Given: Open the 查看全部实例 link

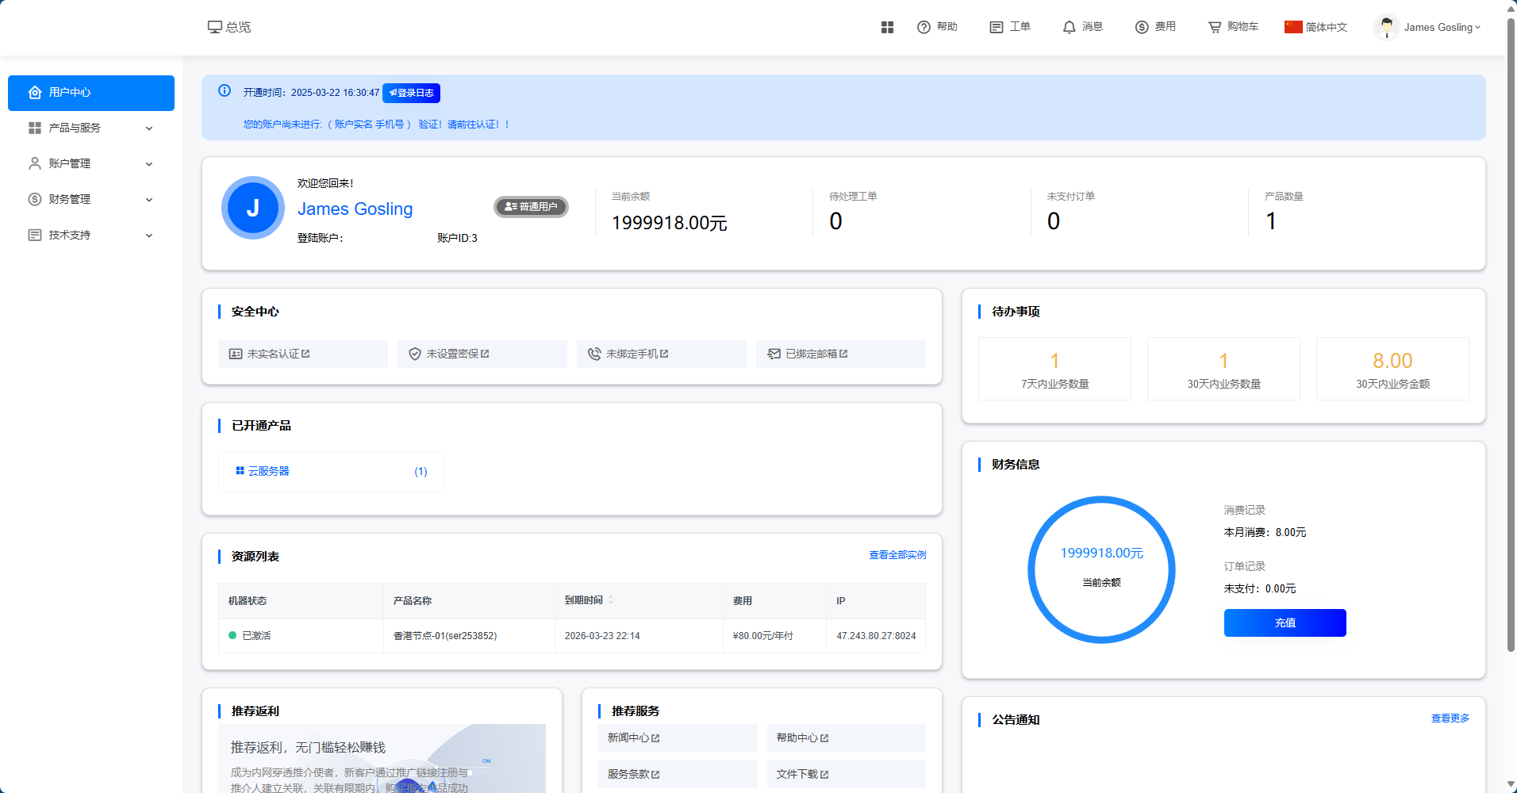Looking at the screenshot, I should (x=897, y=555).
